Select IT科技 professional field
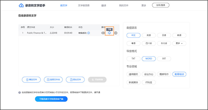 pos(149,82)
